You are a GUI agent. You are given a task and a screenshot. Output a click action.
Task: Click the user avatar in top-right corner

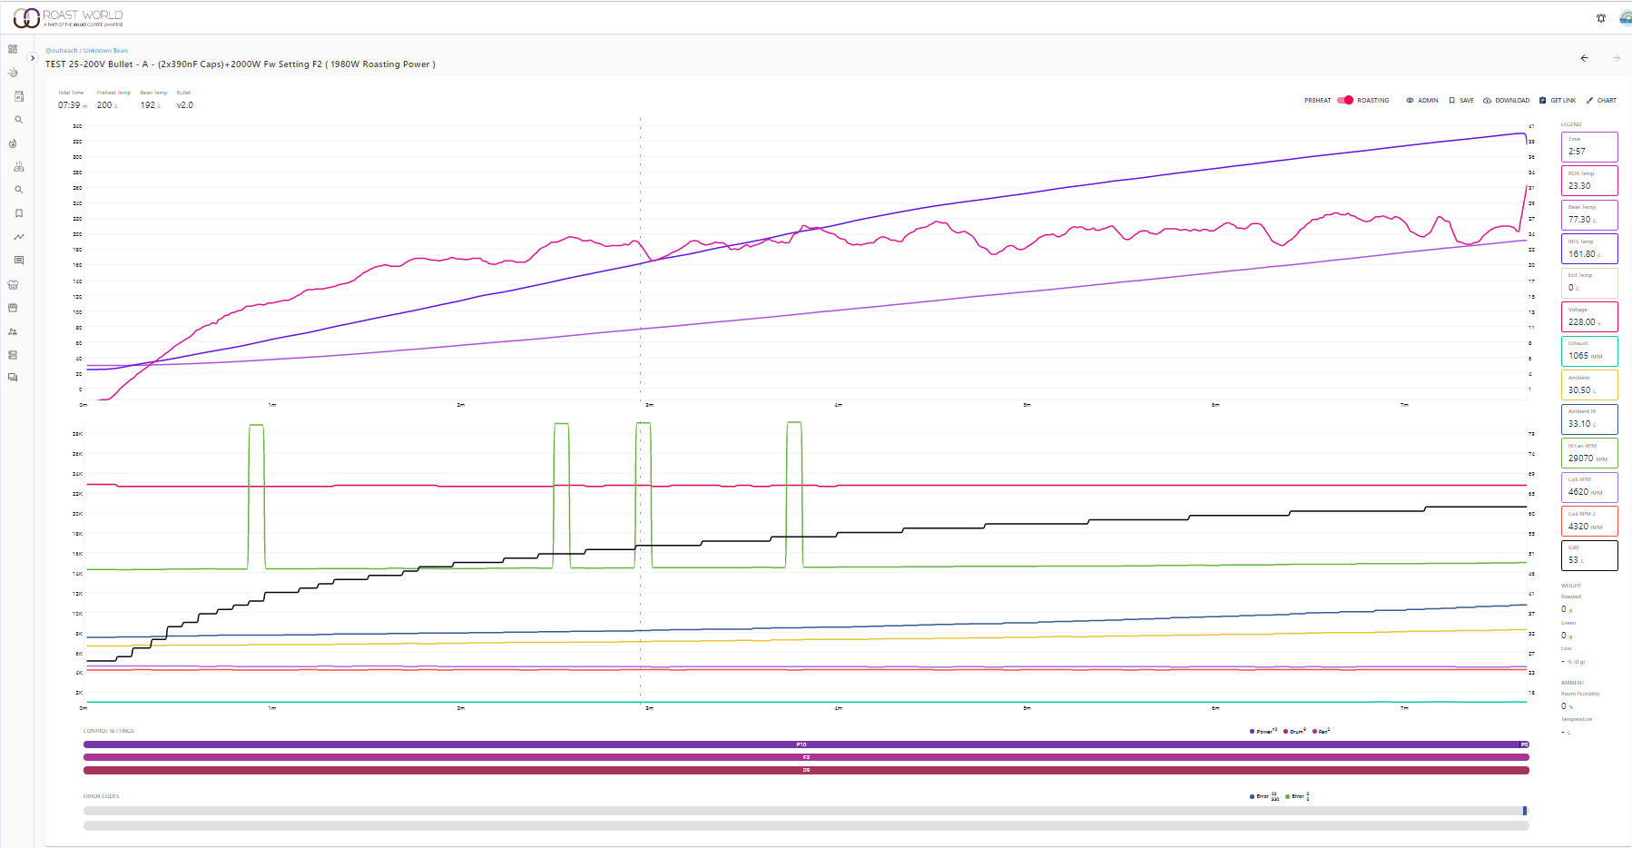1625,18
